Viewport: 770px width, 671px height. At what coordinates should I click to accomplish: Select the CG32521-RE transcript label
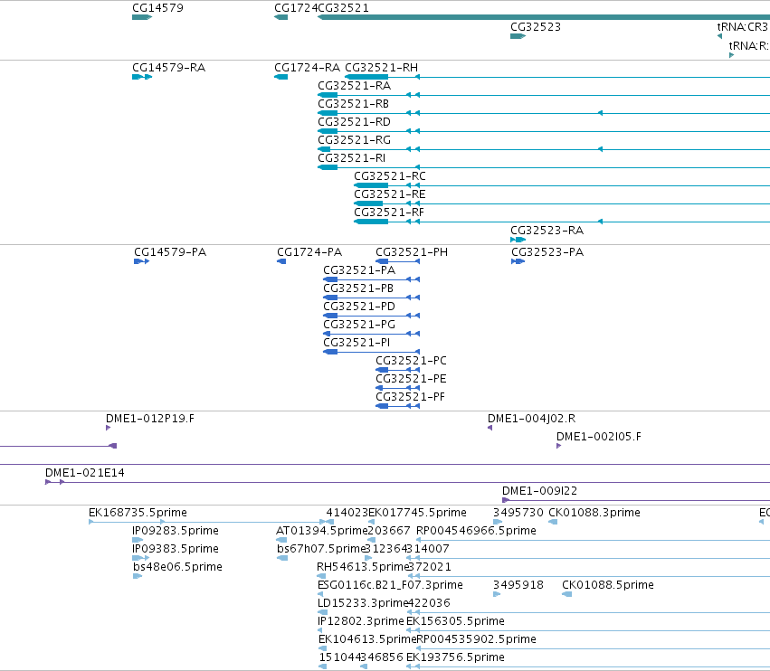(x=390, y=194)
